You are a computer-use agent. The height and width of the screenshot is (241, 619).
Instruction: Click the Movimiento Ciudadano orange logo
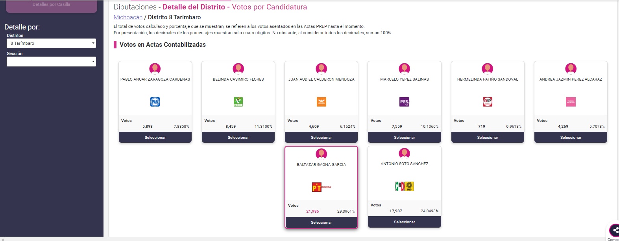tap(322, 102)
